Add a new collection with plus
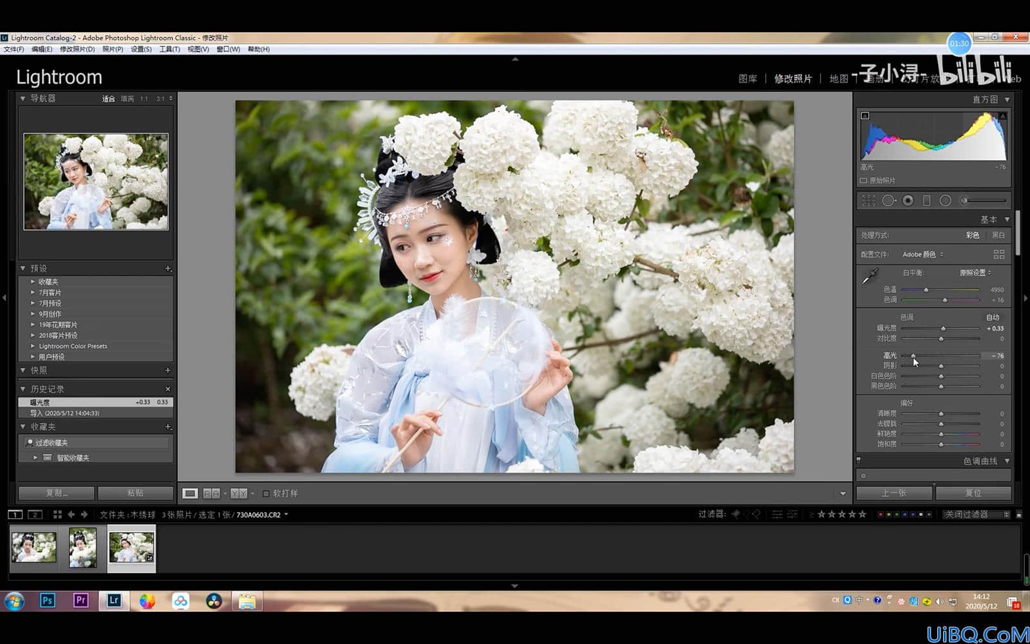This screenshot has width=1030, height=644. pyautogui.click(x=168, y=427)
